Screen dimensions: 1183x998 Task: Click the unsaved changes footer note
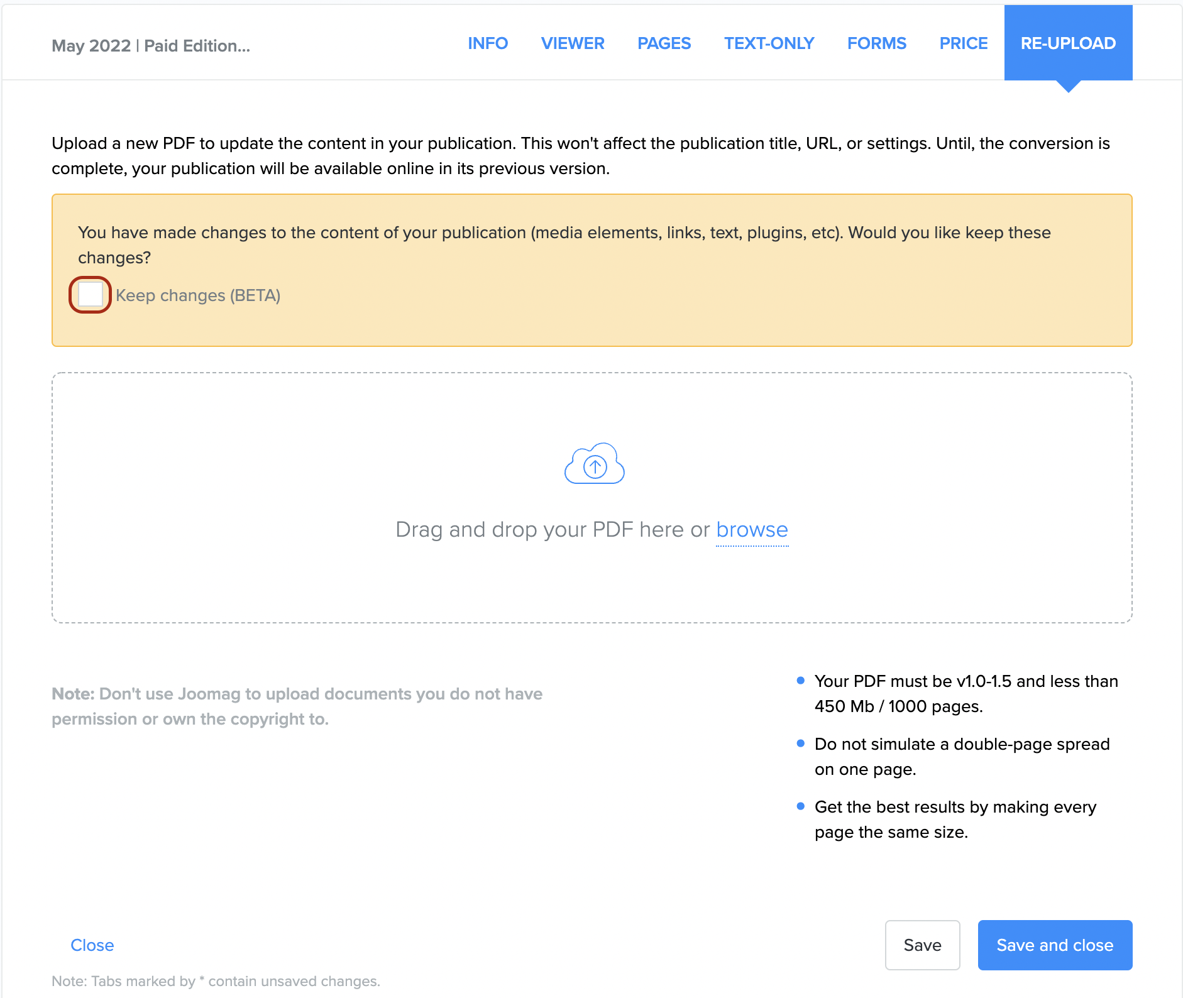pos(216,981)
